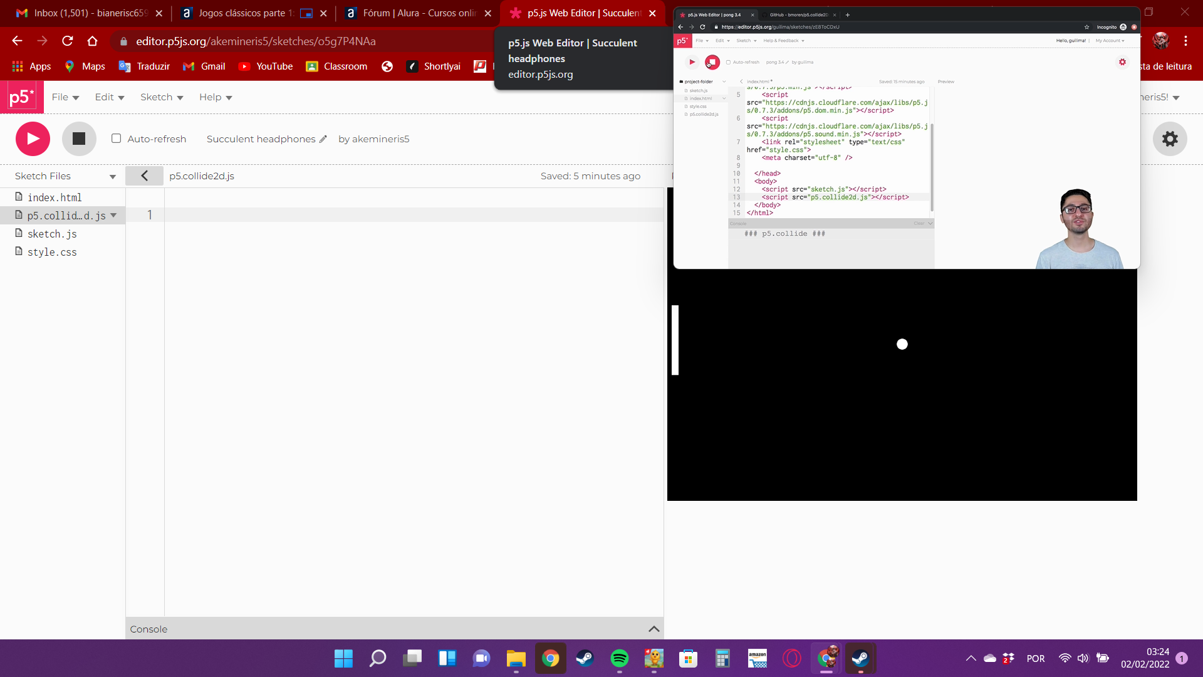Click line 1 in the code editor
This screenshot has width=1203, height=677.
(x=414, y=215)
